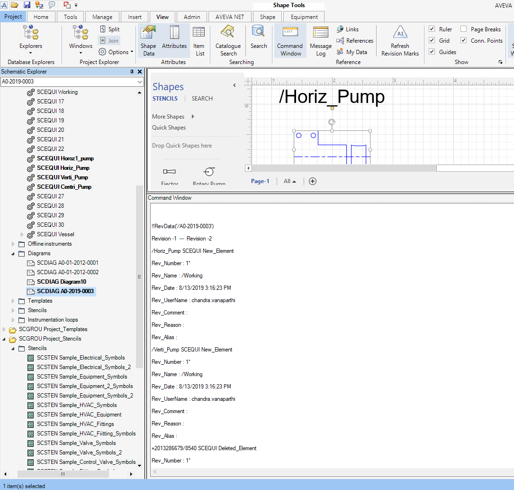Open the A0-2019-0003 combo box dropdown
514x490 pixels.
140,82
